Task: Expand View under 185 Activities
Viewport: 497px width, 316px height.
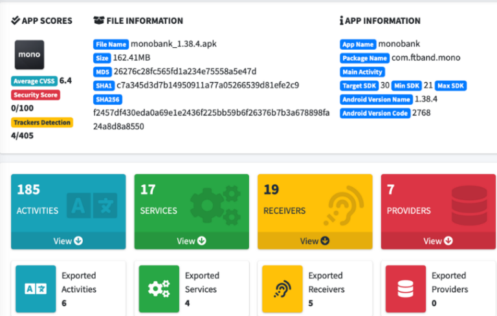Action: tap(68, 241)
